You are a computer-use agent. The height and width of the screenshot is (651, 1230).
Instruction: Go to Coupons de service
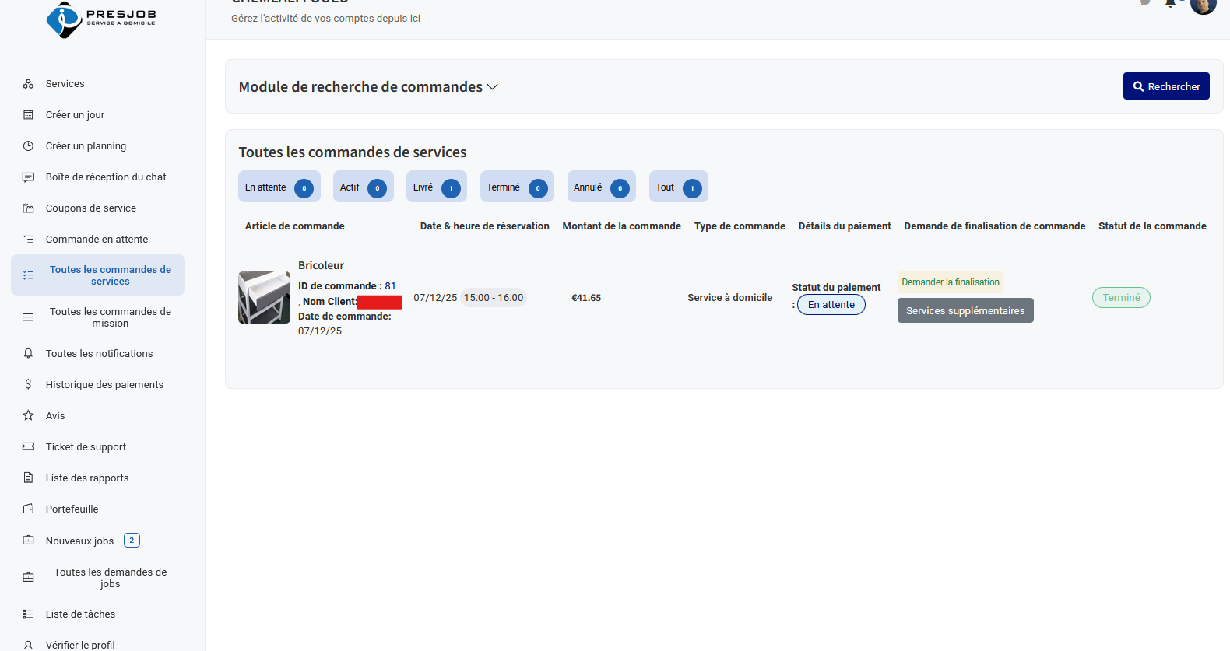click(91, 208)
